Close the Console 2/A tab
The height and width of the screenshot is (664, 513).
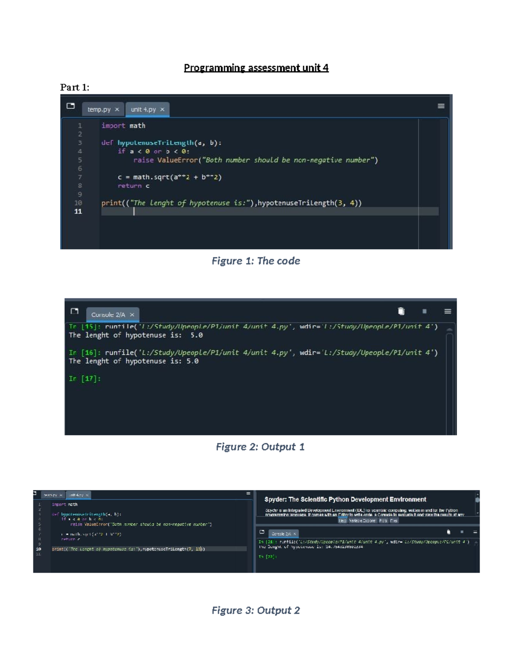click(133, 314)
